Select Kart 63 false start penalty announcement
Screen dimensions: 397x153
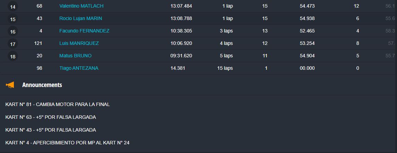point(51,117)
